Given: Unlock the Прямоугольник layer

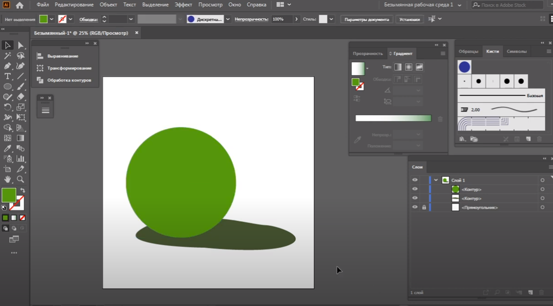Looking at the screenshot, I should click(x=424, y=208).
